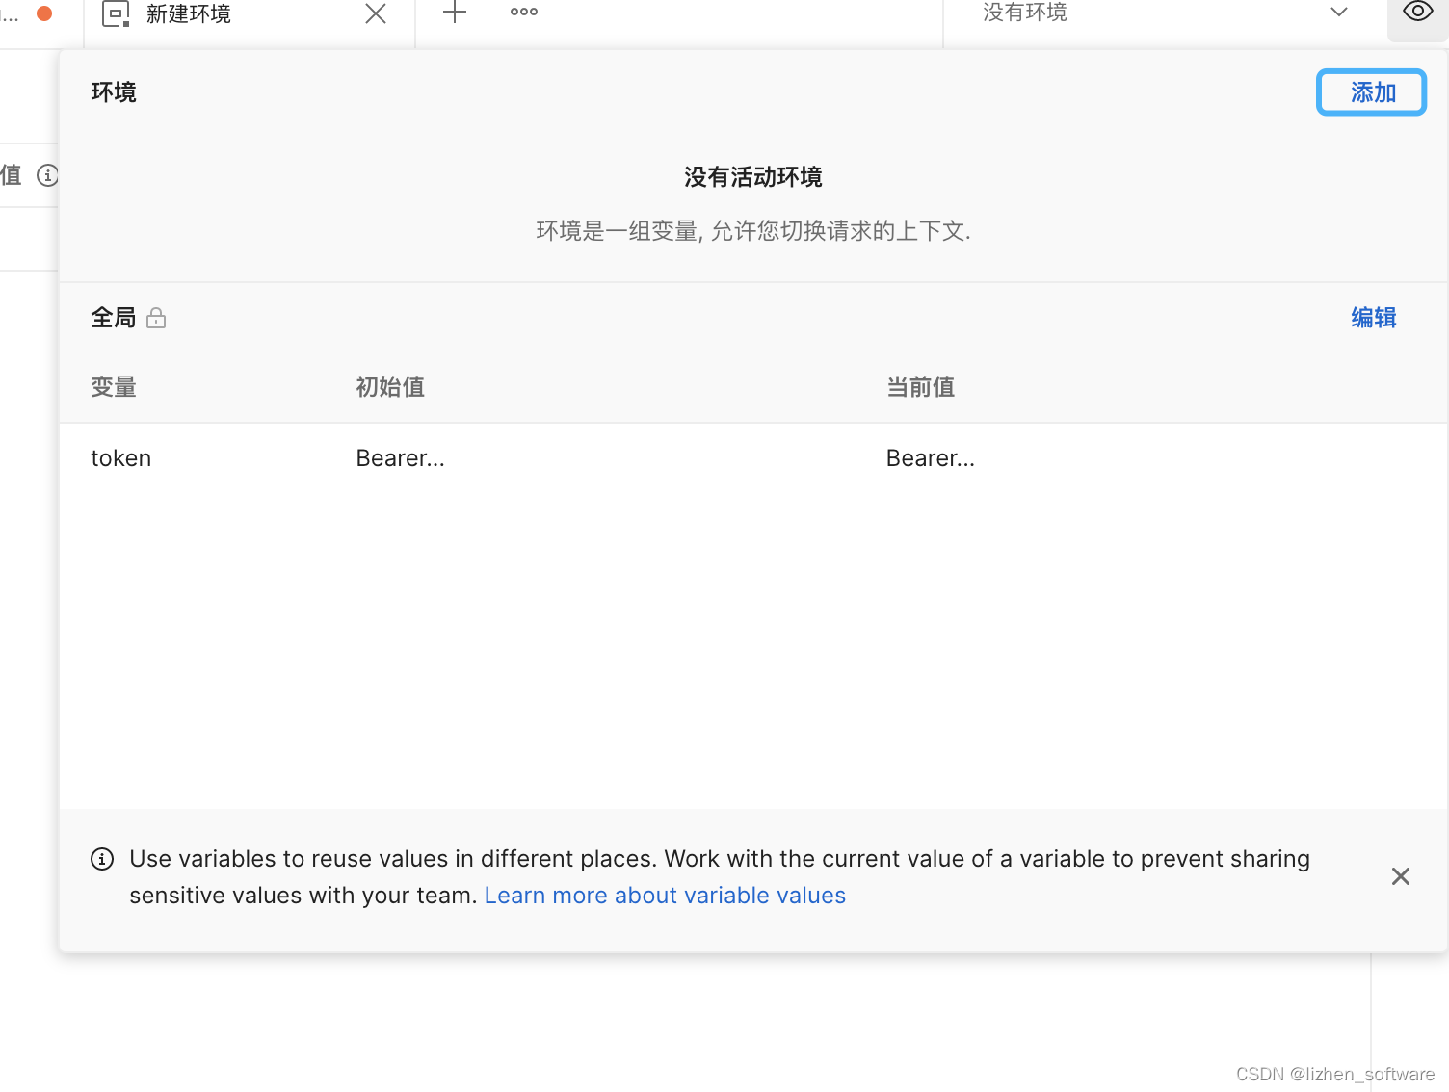Screen dimensions: 1449x1092
Task: Click the token variable name
Action: [121, 458]
